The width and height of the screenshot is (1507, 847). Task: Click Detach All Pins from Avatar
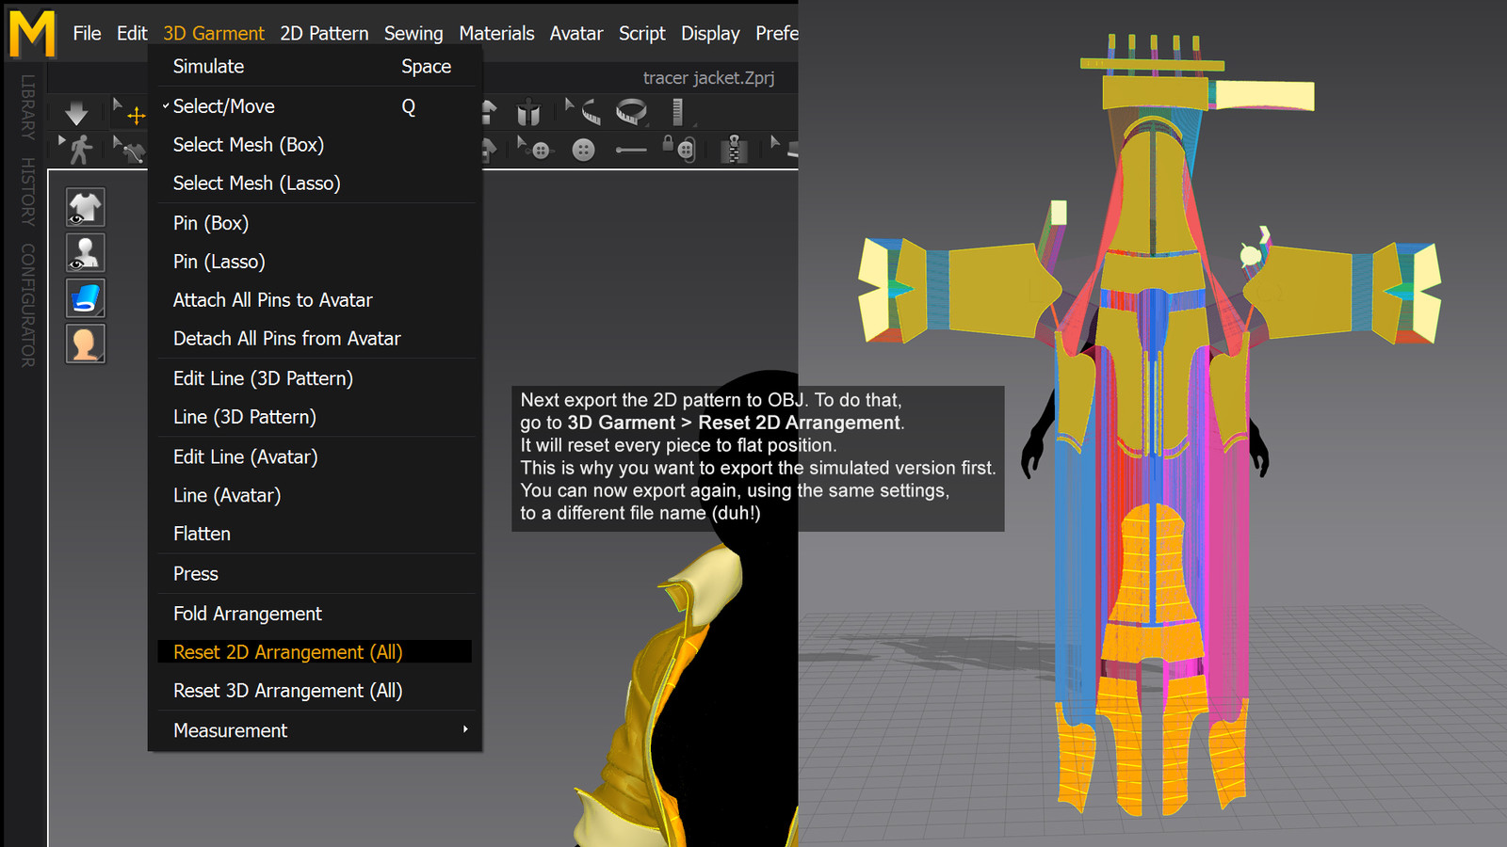(315, 339)
